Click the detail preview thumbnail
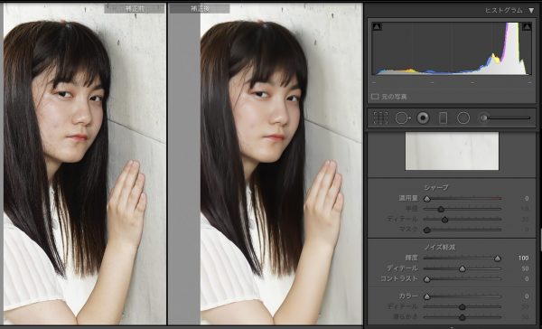This screenshot has width=542, height=329. (452, 151)
